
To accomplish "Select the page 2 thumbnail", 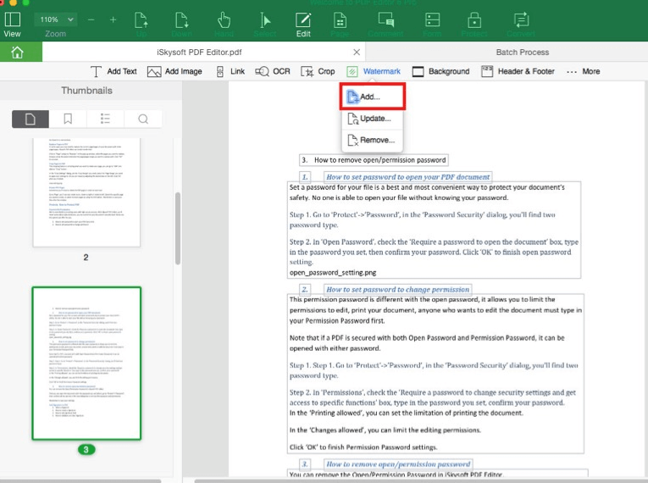I will [86, 191].
